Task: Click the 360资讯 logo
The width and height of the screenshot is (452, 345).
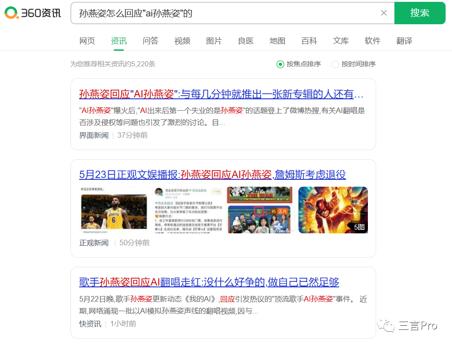Action: 32,13
